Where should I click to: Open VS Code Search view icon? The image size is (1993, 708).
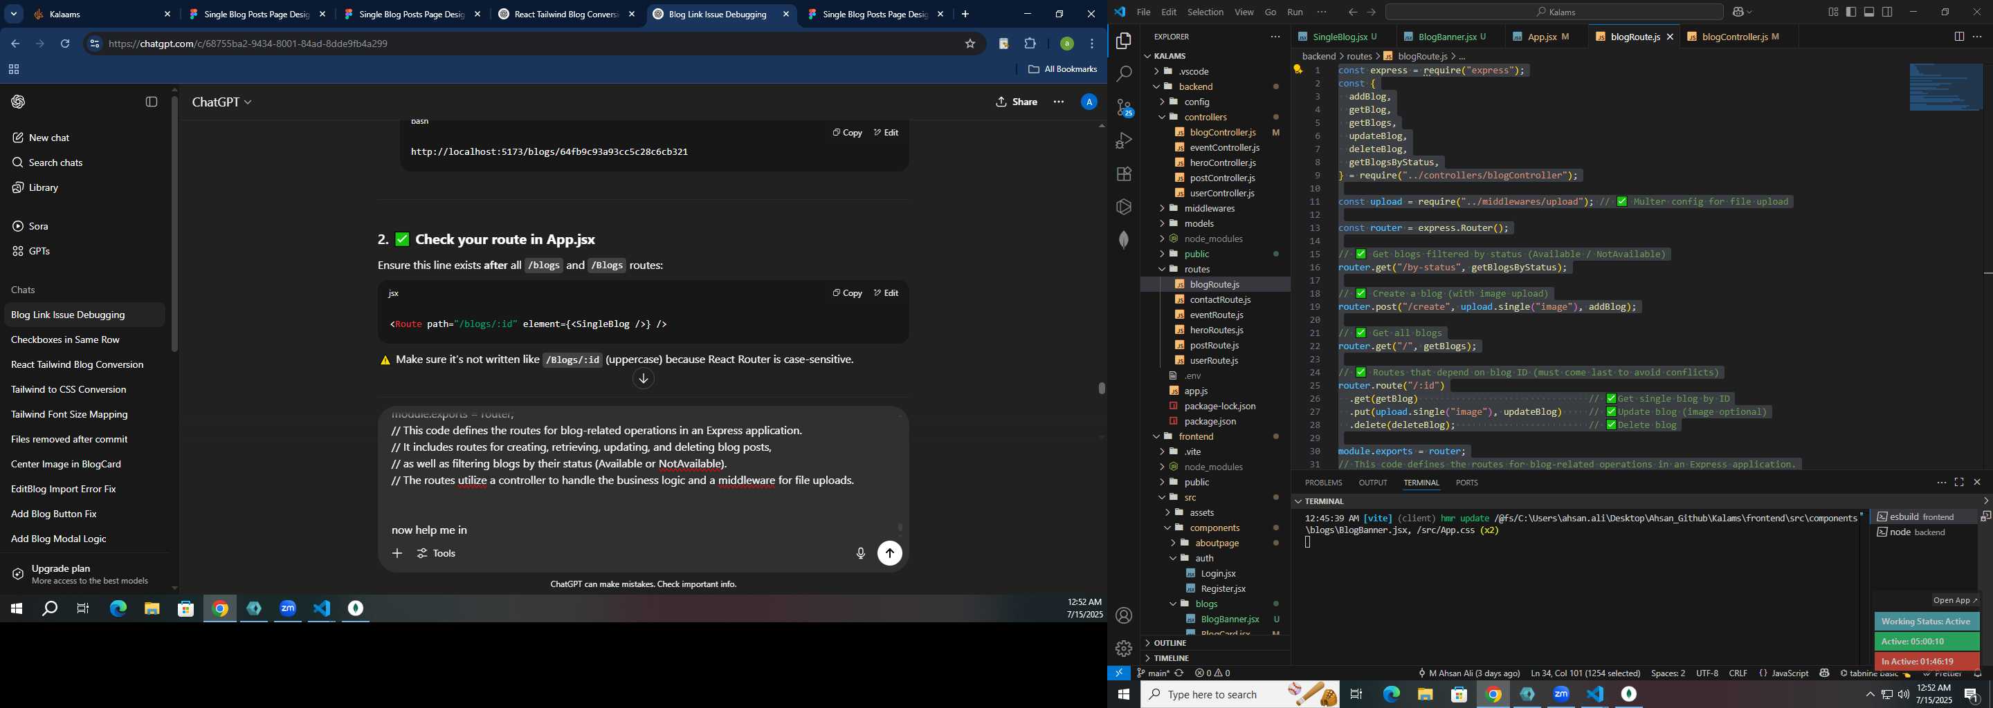pyautogui.click(x=1123, y=74)
